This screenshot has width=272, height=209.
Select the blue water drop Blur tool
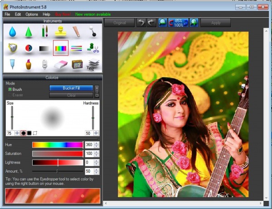[13, 32]
